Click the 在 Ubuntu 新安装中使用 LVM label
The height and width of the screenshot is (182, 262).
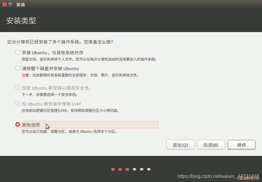(51, 104)
